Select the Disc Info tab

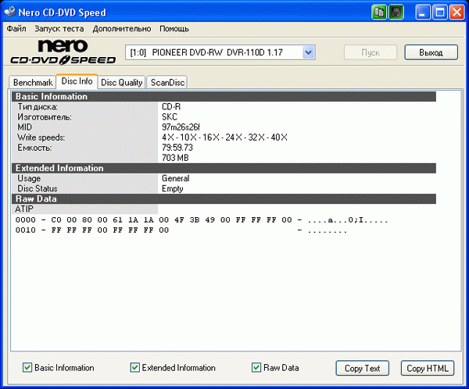pos(77,81)
